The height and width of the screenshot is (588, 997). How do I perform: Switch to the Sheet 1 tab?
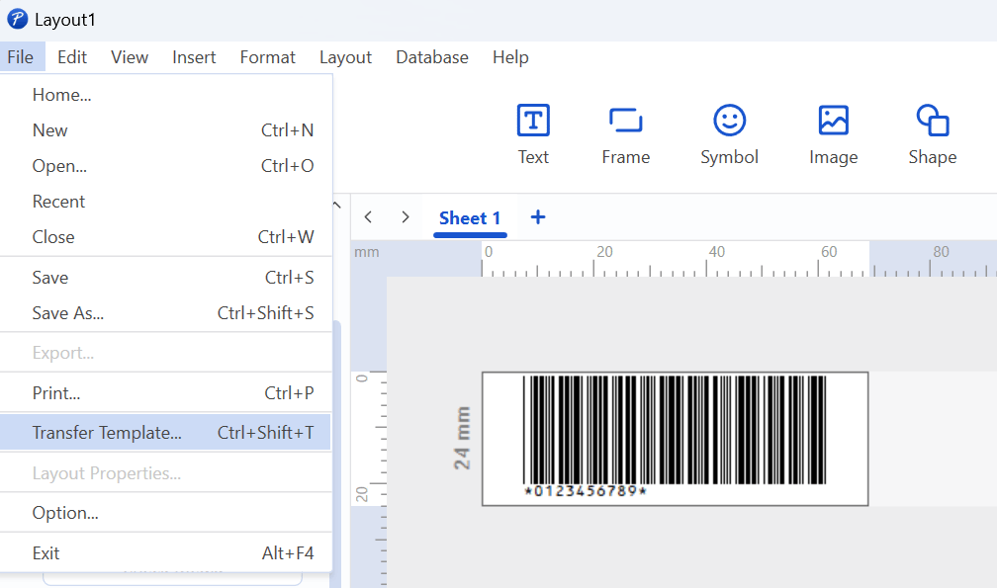pos(470,218)
